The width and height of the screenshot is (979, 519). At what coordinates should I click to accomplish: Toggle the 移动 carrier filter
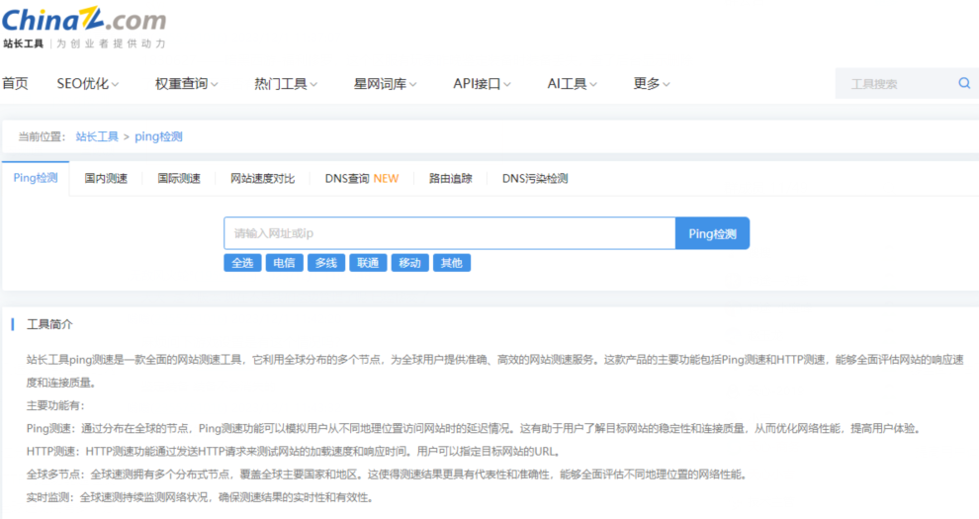click(x=409, y=263)
